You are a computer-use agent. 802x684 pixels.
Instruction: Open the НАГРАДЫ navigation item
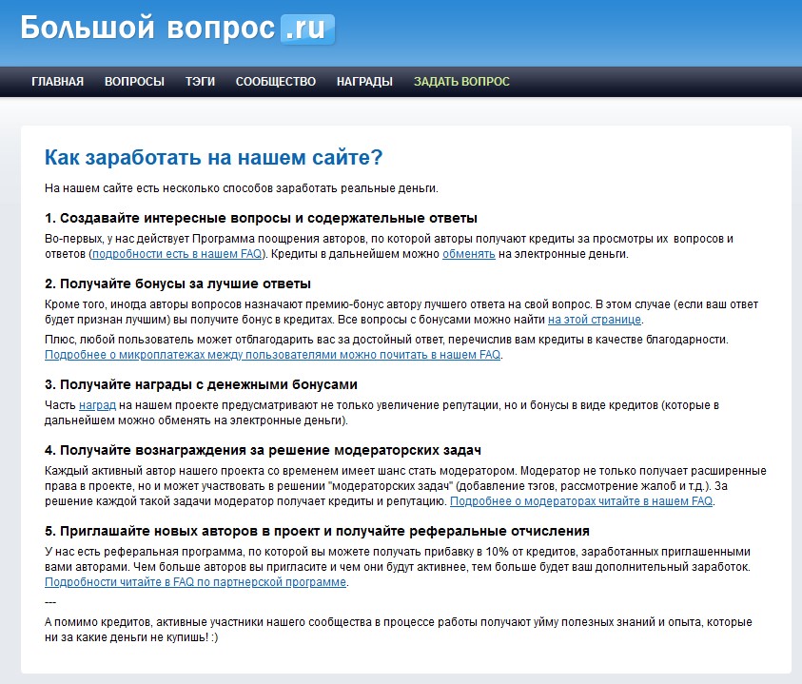coord(364,82)
